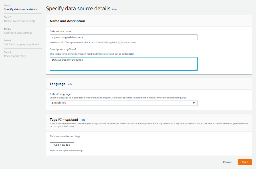Image resolution: width=256 pixels, height=169 pixels.
Task: Go to Step 1 Specify data source details
Action: pyautogui.click(x=21, y=9)
